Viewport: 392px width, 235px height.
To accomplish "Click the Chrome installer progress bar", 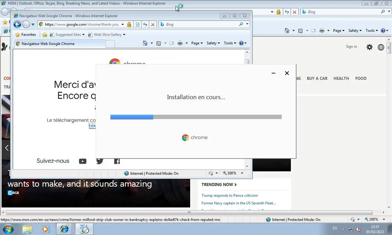I will coord(196,117).
